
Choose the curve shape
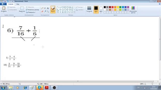(60, 7)
